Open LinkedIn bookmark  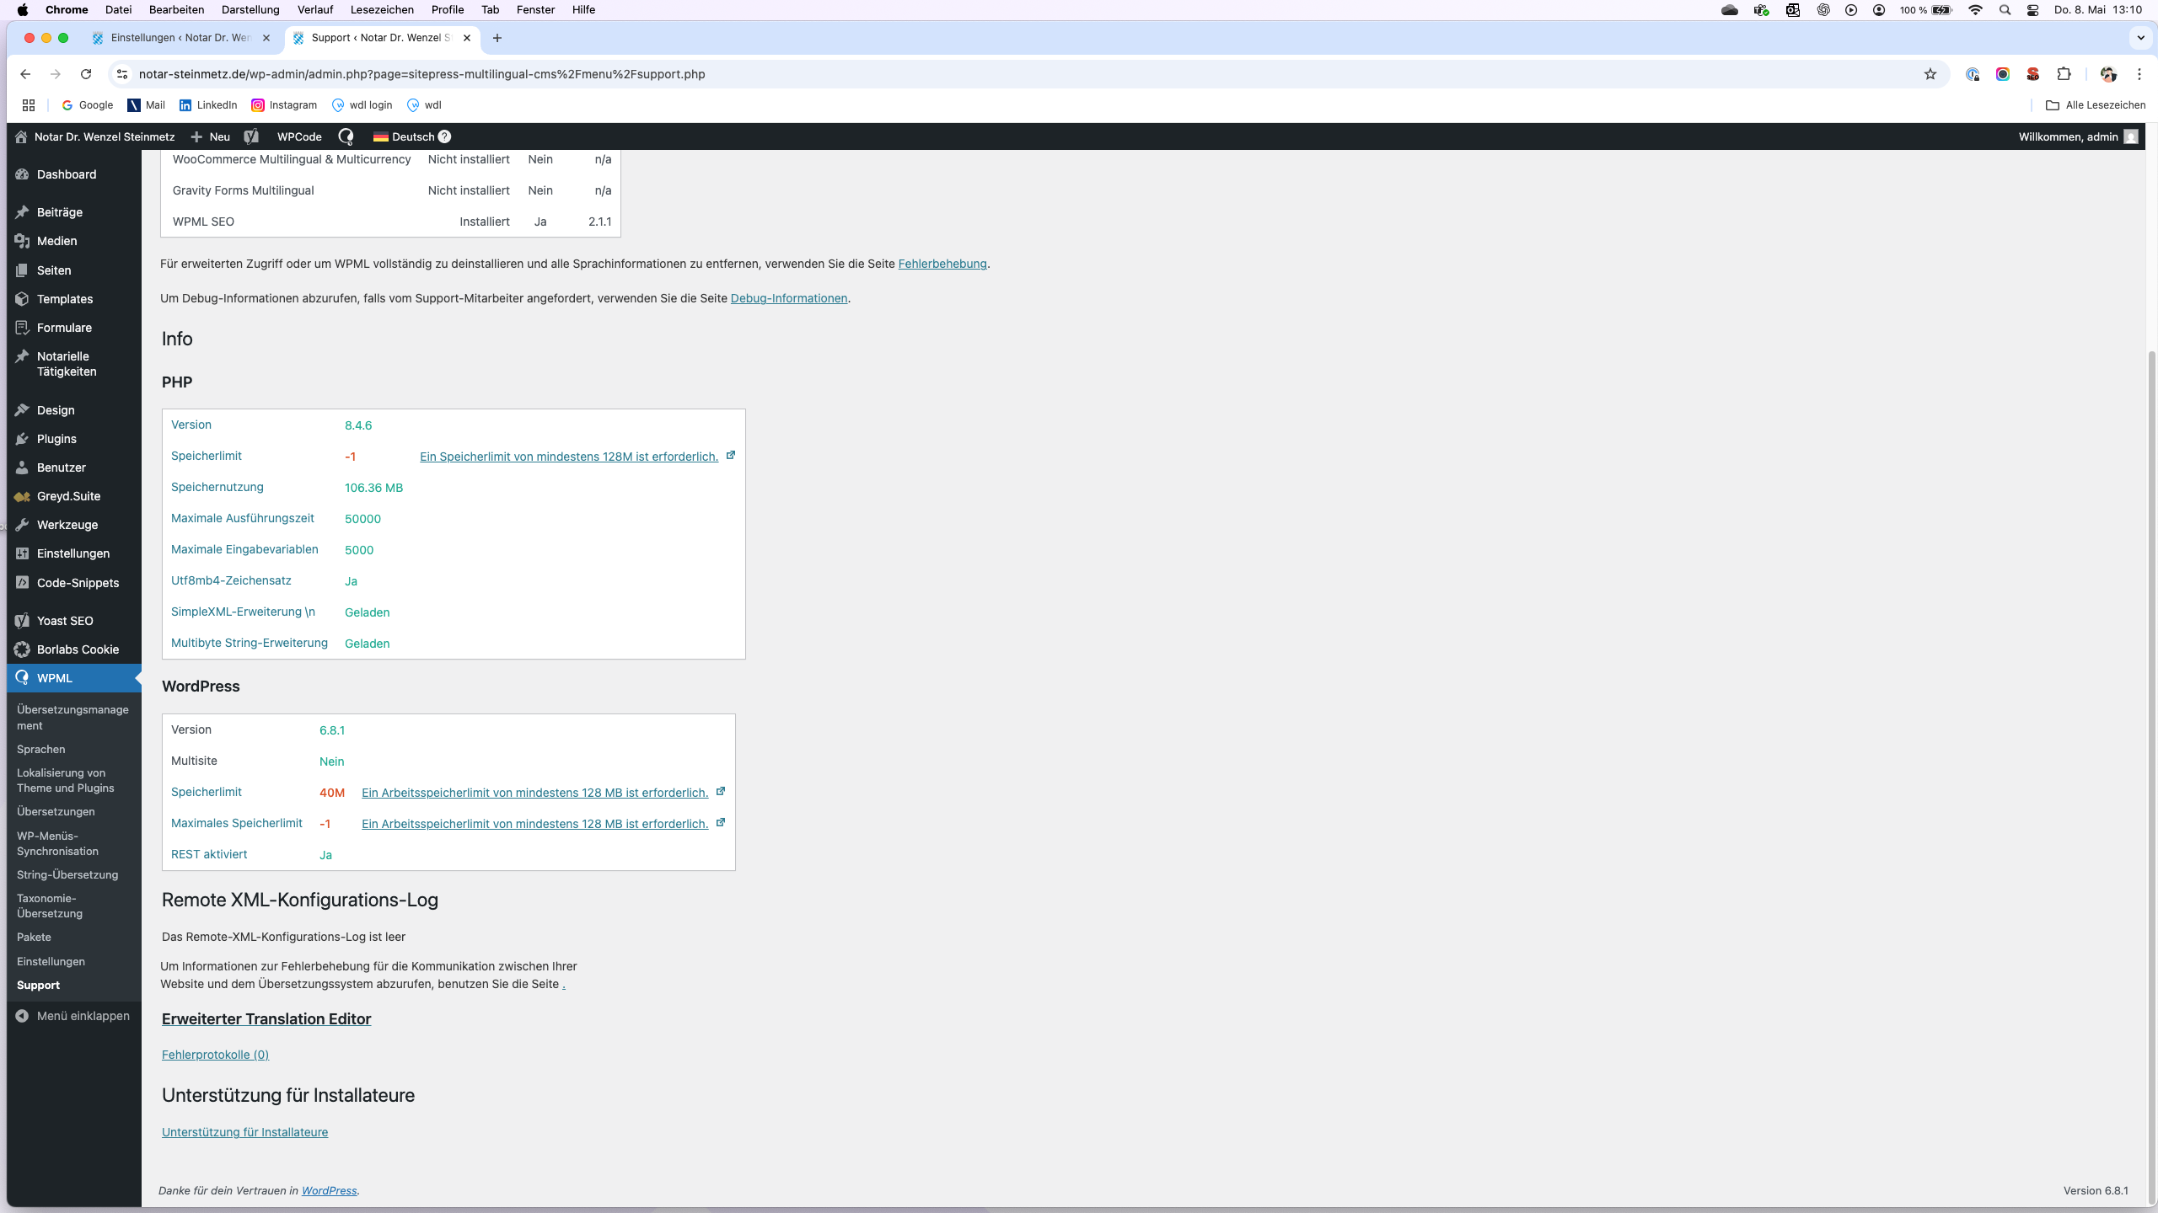207,105
